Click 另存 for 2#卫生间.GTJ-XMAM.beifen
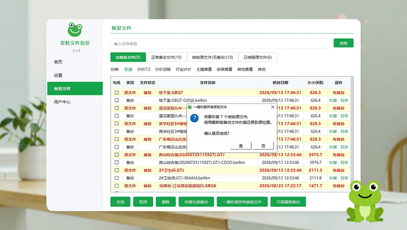 [344, 178]
